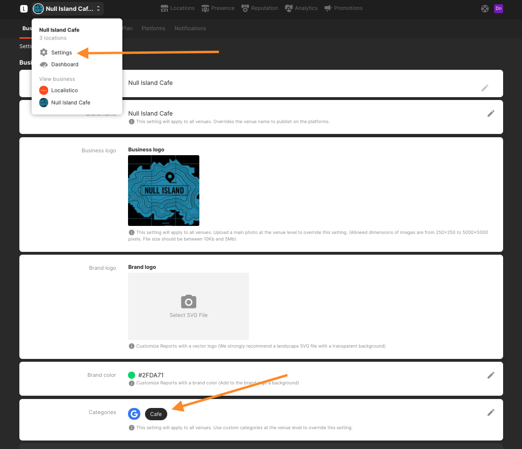
Task: Click Select SVG File upload area
Action: click(188, 306)
